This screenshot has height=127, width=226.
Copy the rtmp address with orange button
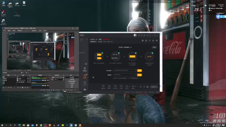pyautogui.click(x=140, y=71)
